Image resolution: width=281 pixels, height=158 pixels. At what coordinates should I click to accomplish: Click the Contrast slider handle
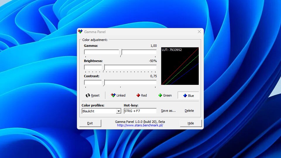pos(104,83)
